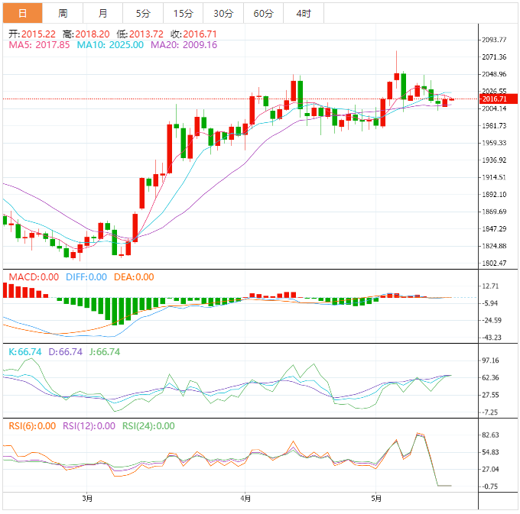520x514 pixels.
Task: Click the MACD:0.00 indicator label
Action: (32, 277)
